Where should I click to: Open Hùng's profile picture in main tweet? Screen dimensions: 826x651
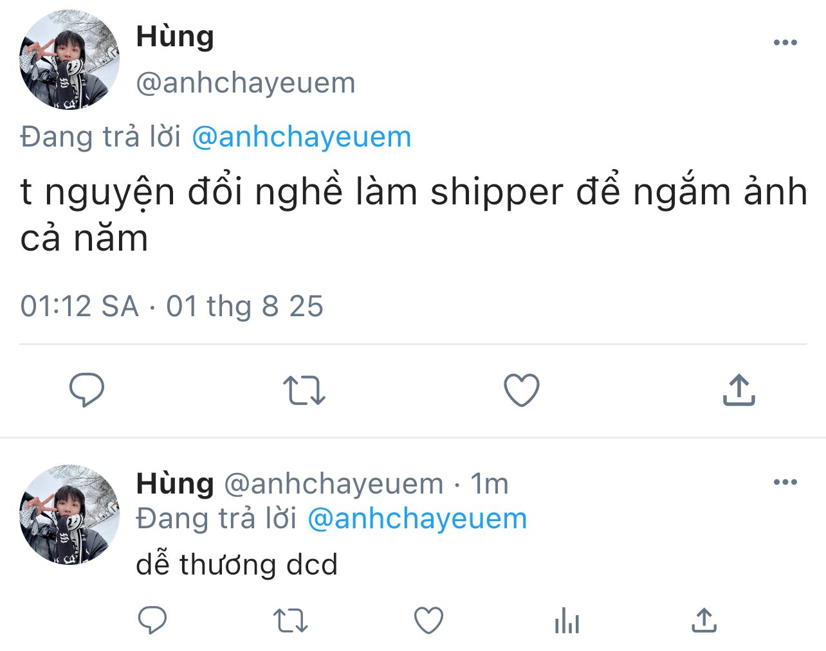coord(69,60)
